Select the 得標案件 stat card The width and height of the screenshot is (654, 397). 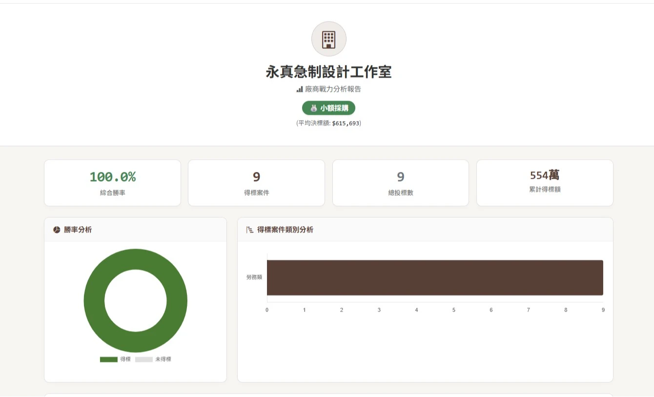pyautogui.click(x=256, y=183)
